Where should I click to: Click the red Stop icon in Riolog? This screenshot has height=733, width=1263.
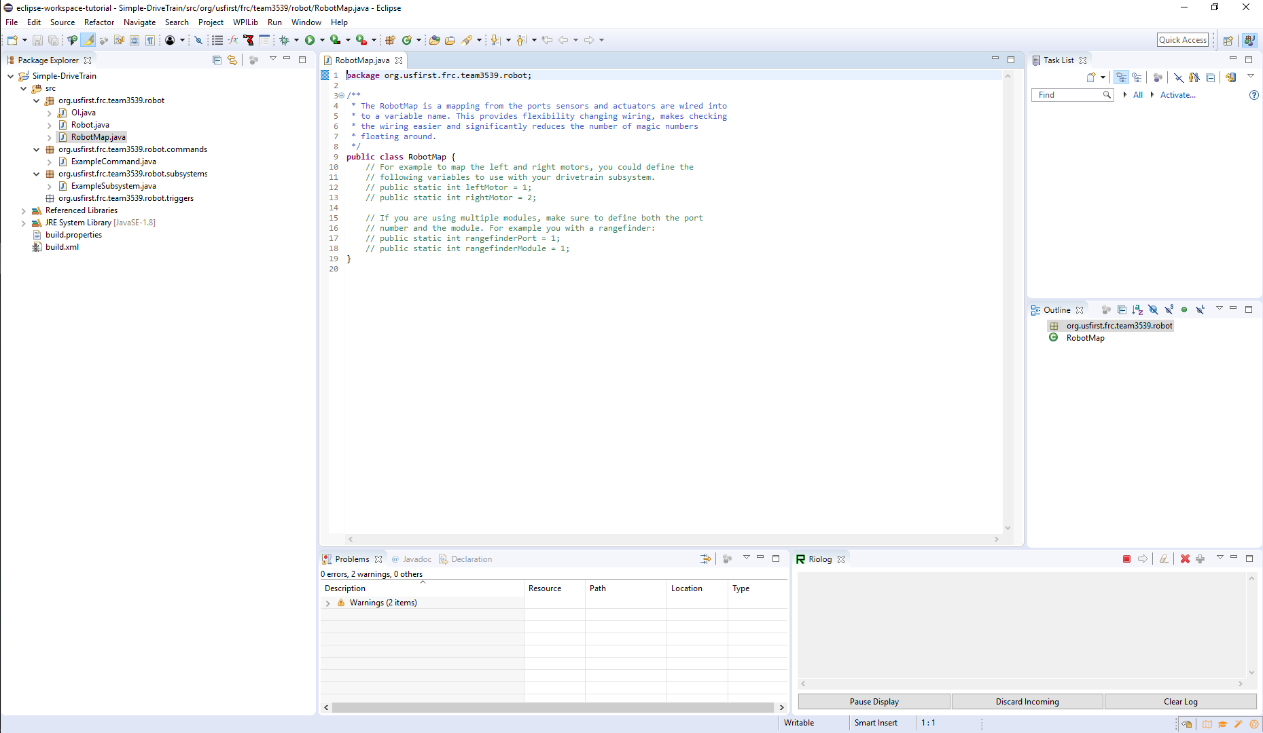click(1126, 559)
